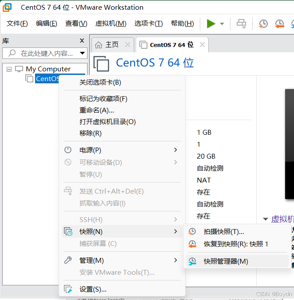Click the home icon on 主页 tab
Image resolution: width=294 pixels, height=300 pixels.
point(99,45)
